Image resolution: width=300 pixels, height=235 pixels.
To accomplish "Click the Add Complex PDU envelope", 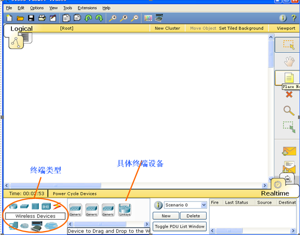I will pyautogui.click(x=289, y=167).
